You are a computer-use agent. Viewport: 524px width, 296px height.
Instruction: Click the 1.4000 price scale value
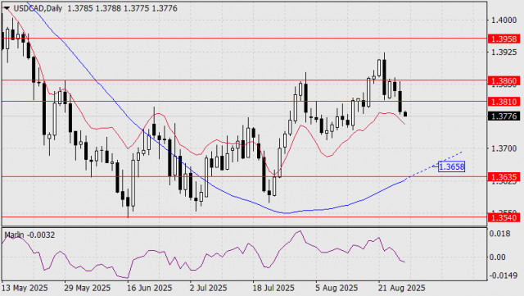pos(503,20)
